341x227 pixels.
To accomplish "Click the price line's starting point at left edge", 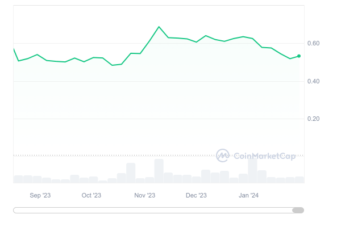I will click(14, 49).
